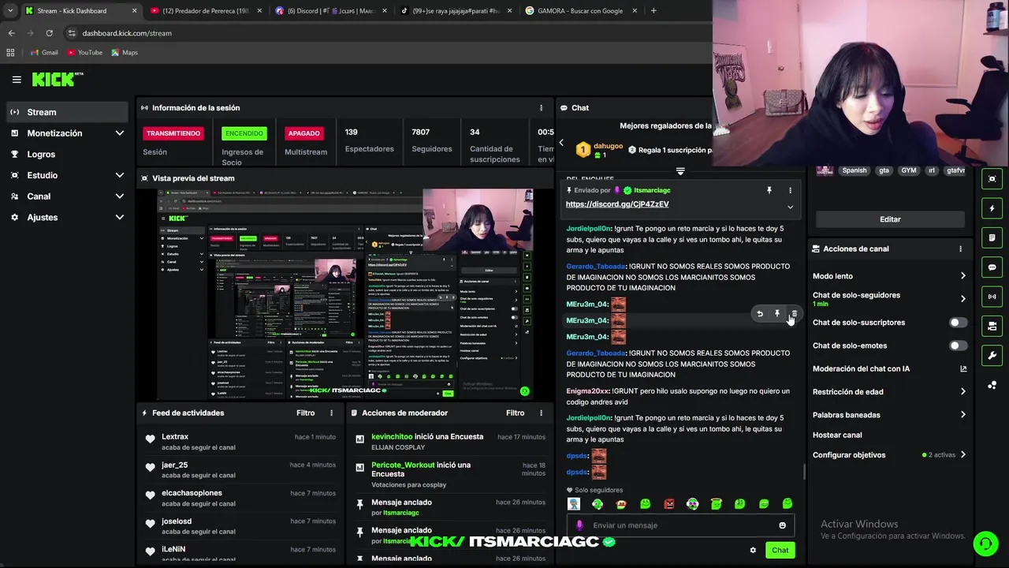The width and height of the screenshot is (1009, 568).
Task: Open channel actions widget in right rail
Action: (992, 326)
